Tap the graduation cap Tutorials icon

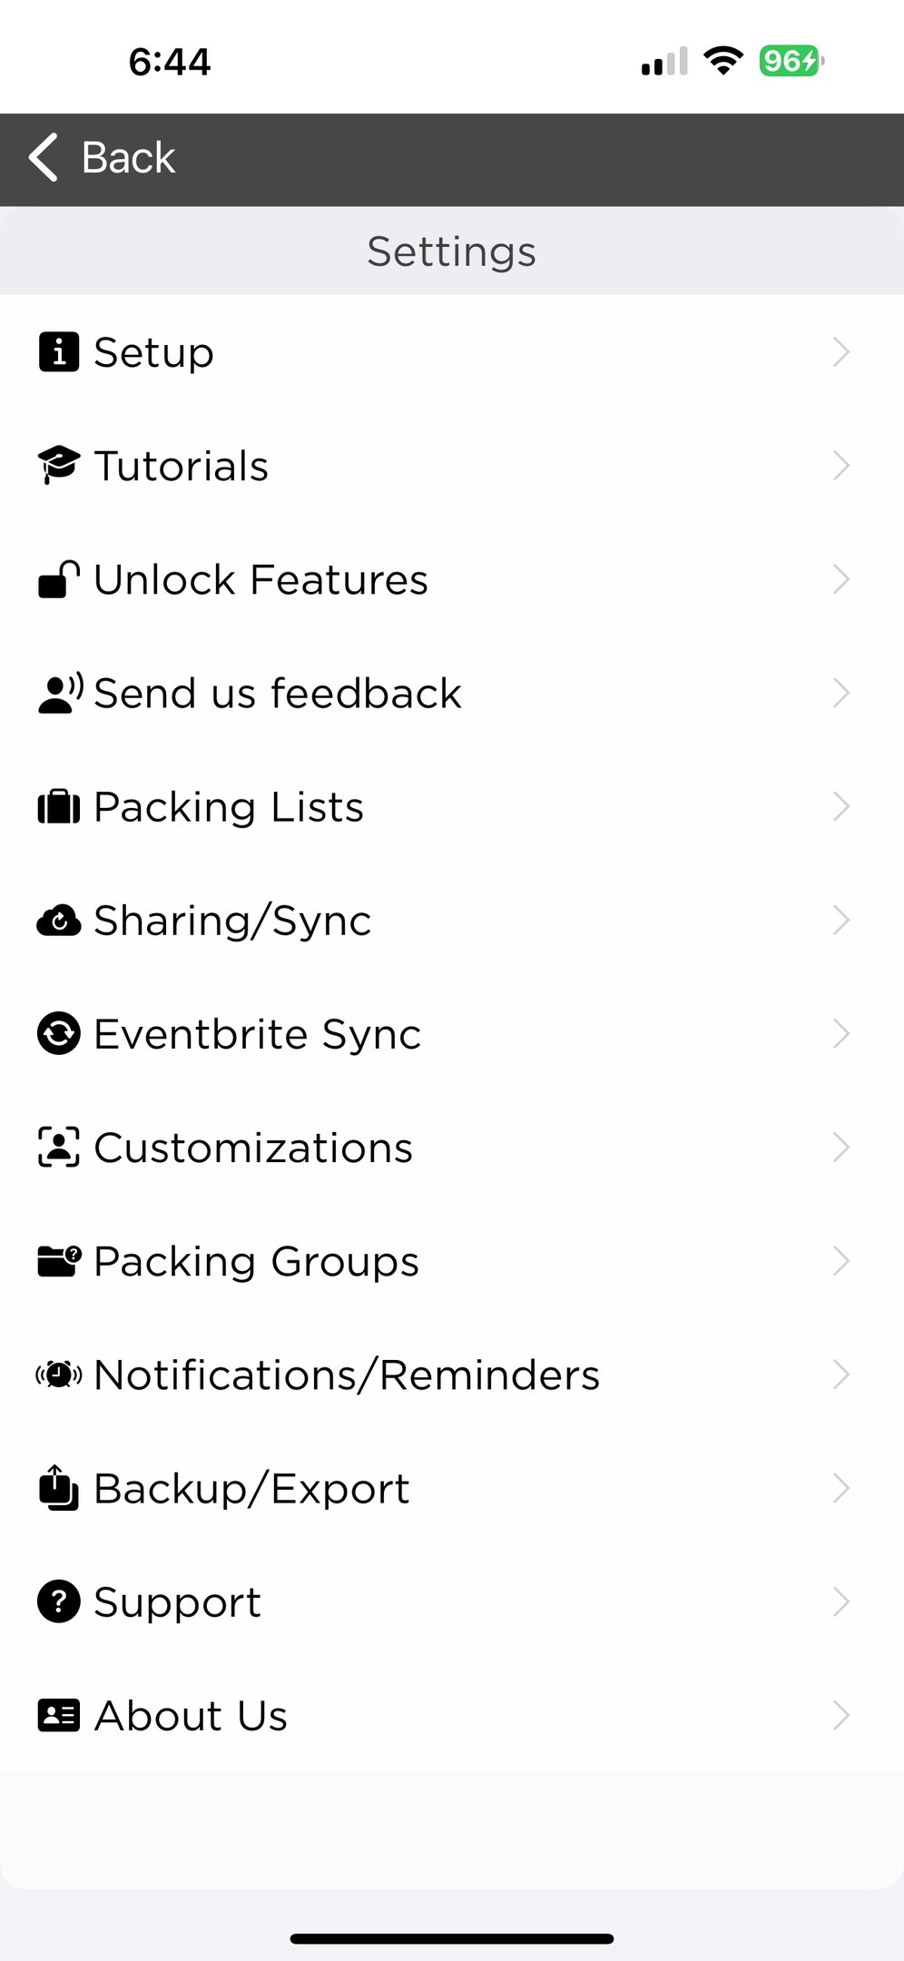(x=59, y=466)
